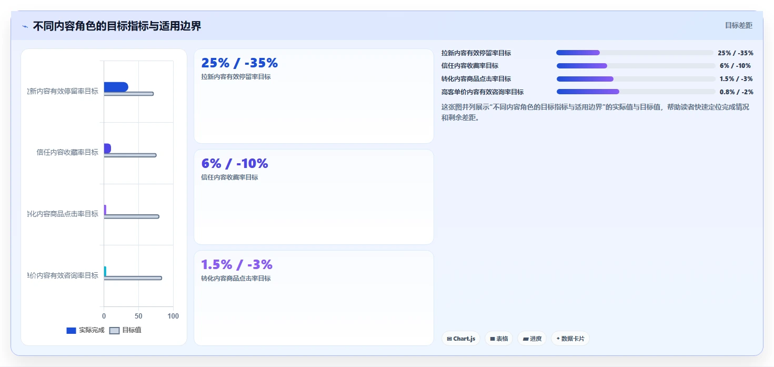Click 拉新内容有效停留率目标 progress label
This screenshot has height=367, width=774.
[x=476, y=53]
